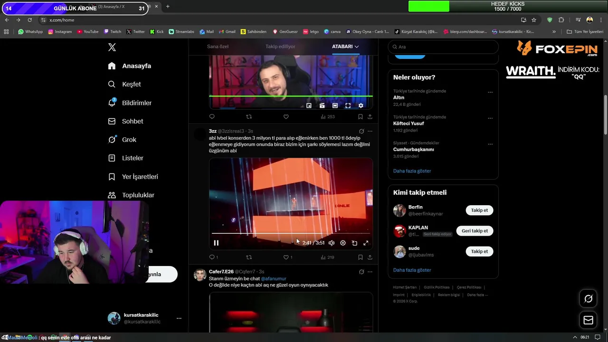
Task: Open GeoGuessr bookmark
Action: tap(285, 32)
